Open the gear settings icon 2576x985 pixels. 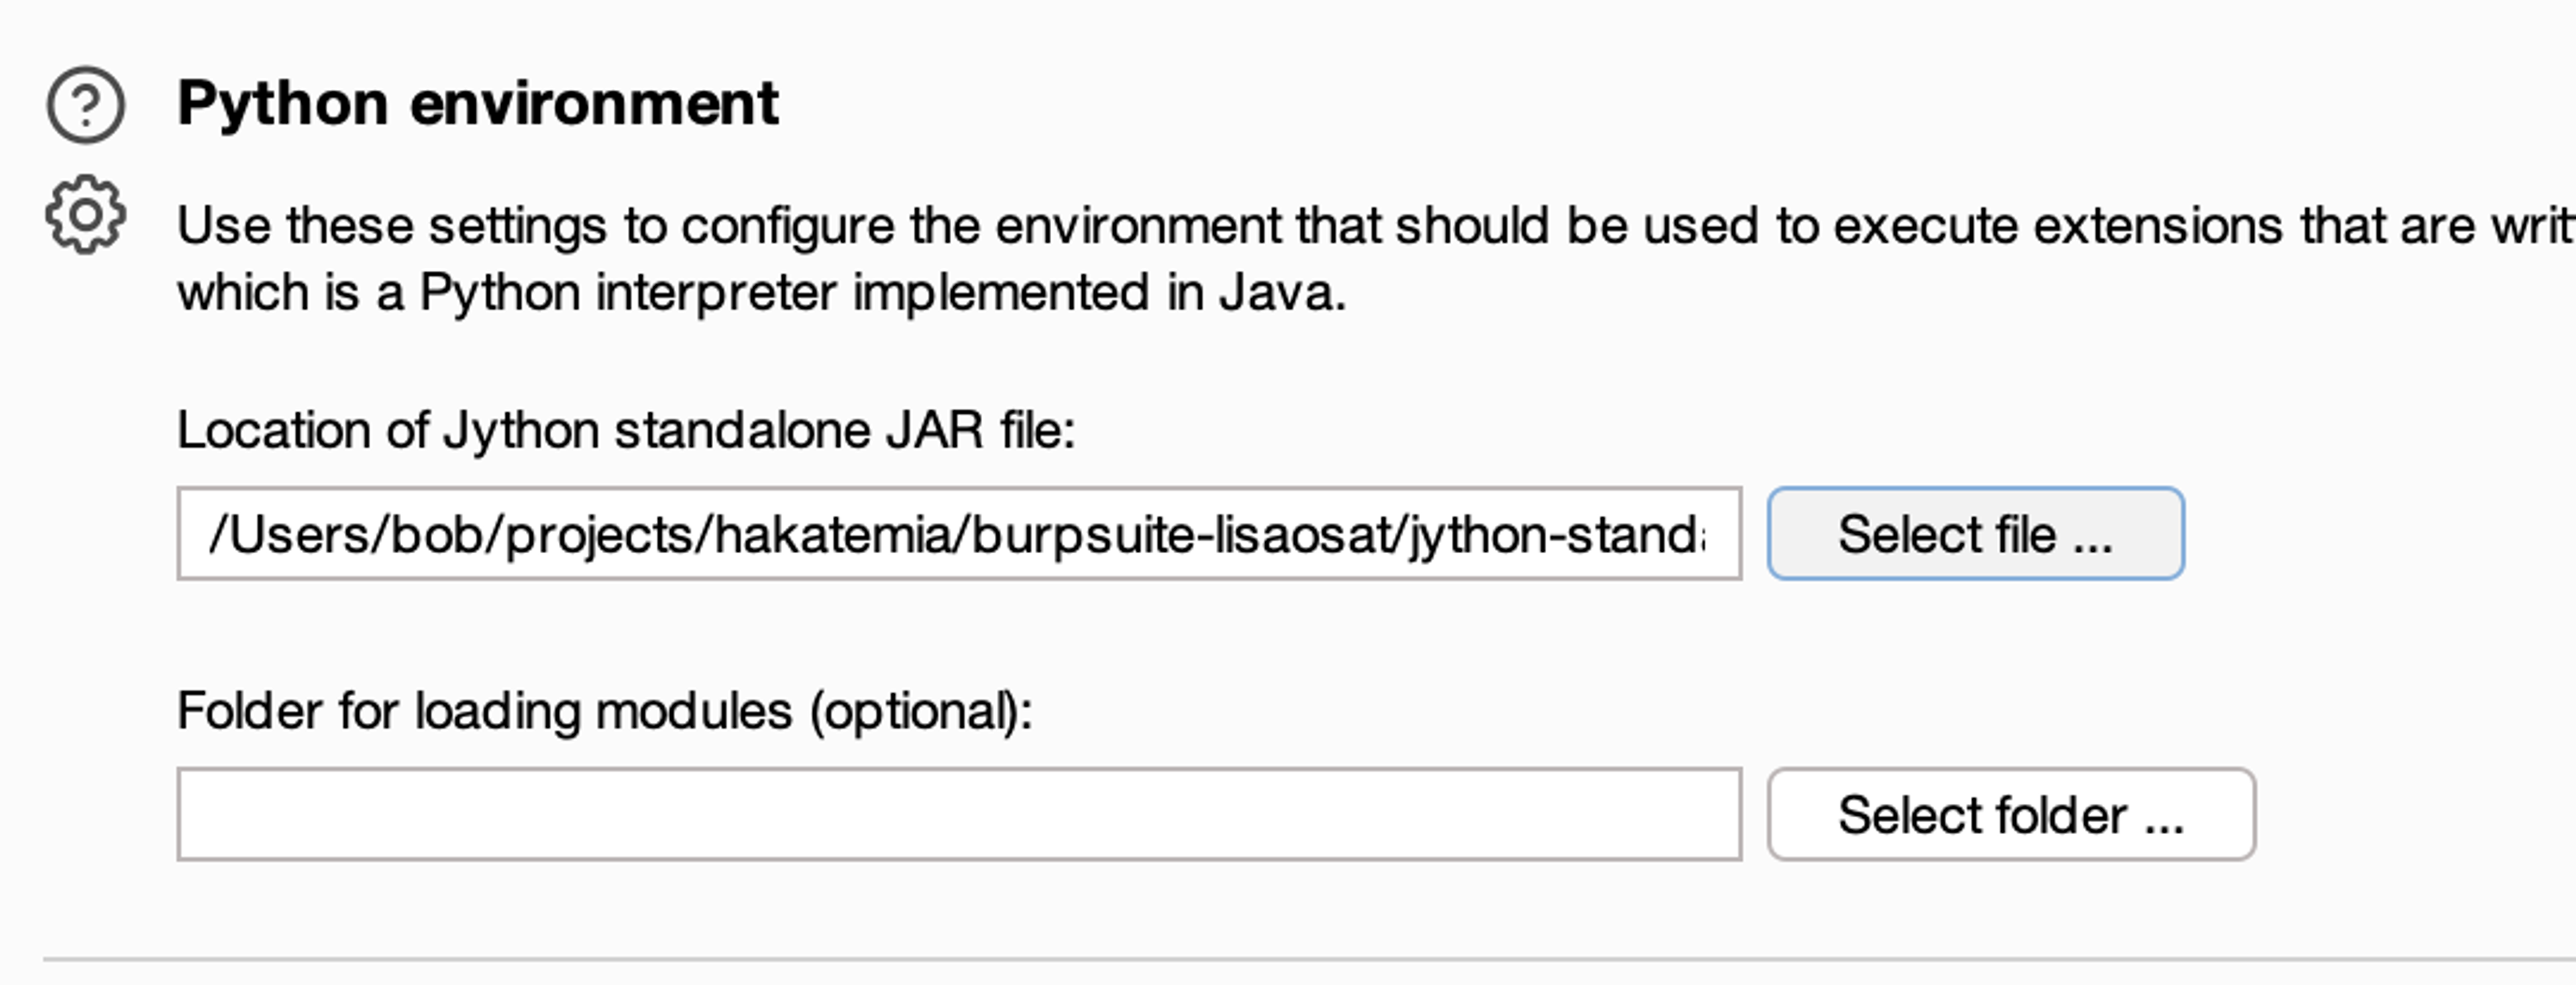tap(86, 215)
